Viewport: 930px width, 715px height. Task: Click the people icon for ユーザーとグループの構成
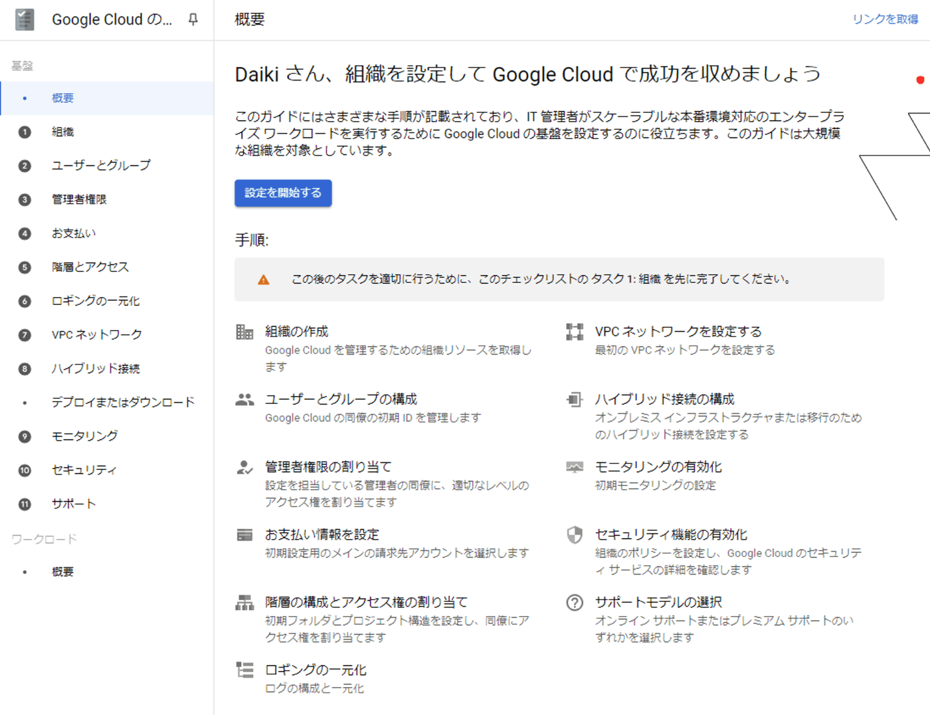point(244,399)
